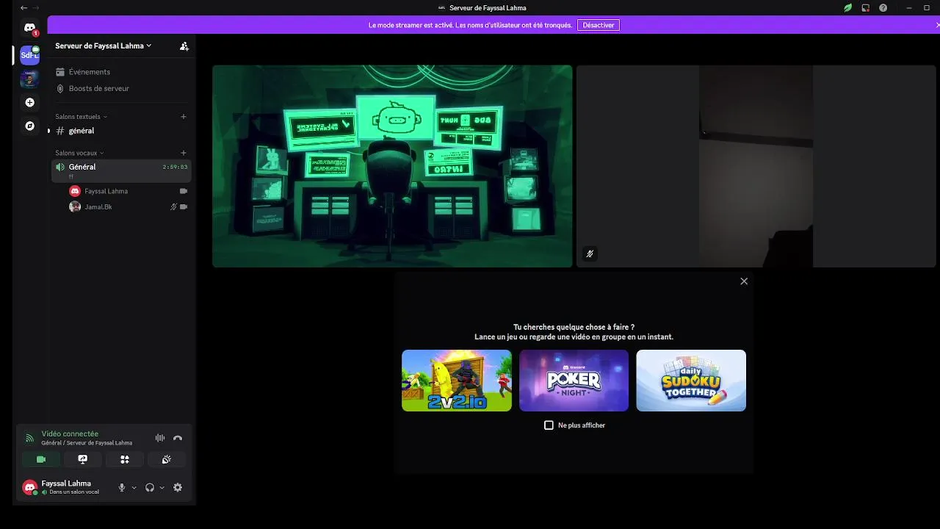Click camera icon next to Jamal.Bk
940x529 pixels.
pos(184,207)
